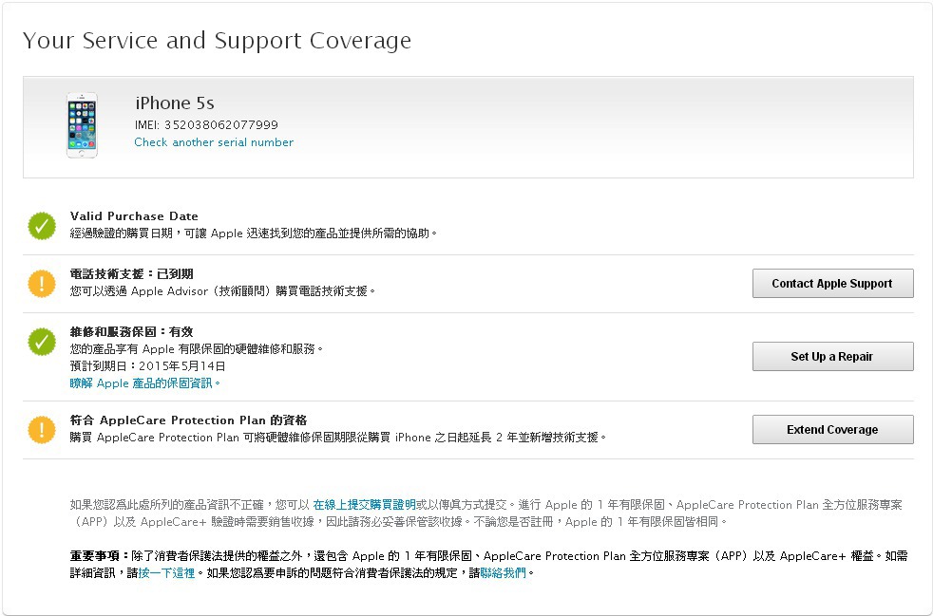Click the orange exclamation icon beside 電話技術支援

click(42, 284)
